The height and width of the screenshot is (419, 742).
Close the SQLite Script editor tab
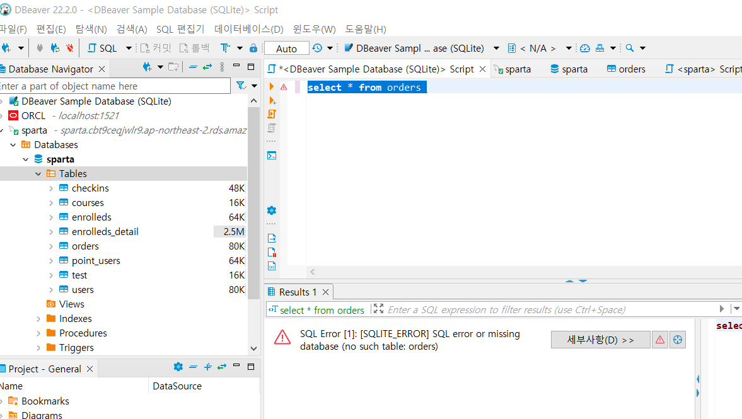[483, 69]
